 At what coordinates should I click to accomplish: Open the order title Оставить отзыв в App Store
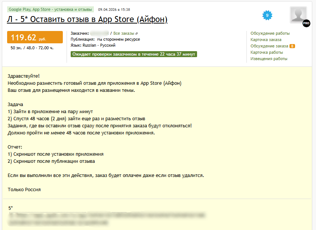(x=87, y=19)
